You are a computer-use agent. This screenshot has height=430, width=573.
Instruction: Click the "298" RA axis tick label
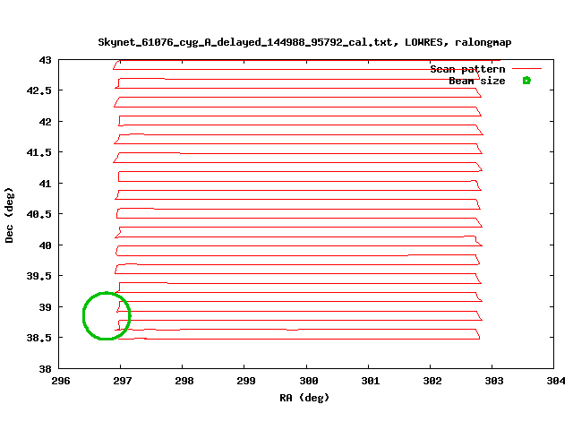[184, 381]
